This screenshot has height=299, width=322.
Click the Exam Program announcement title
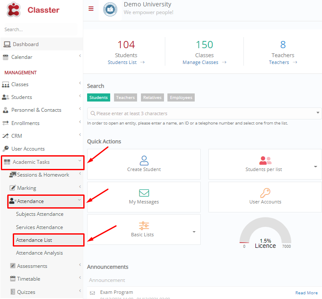(117, 292)
